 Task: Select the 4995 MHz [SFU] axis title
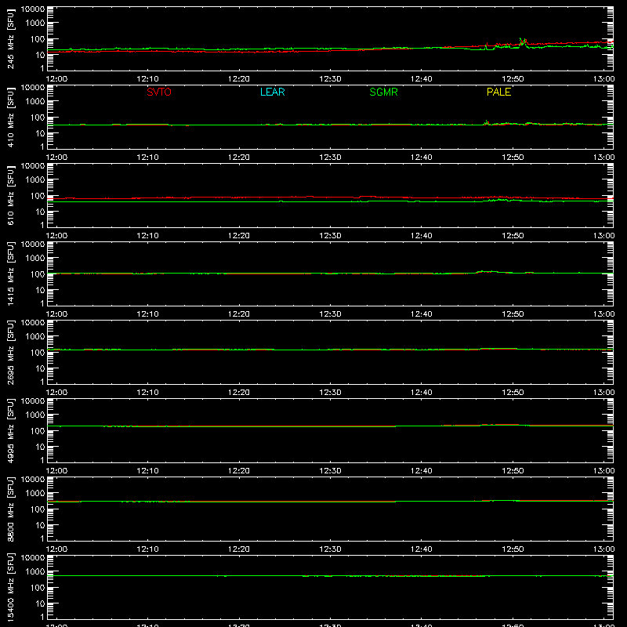tap(11, 431)
